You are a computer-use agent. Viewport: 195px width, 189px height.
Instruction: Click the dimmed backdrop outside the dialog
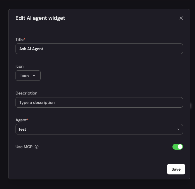pos(4,93)
